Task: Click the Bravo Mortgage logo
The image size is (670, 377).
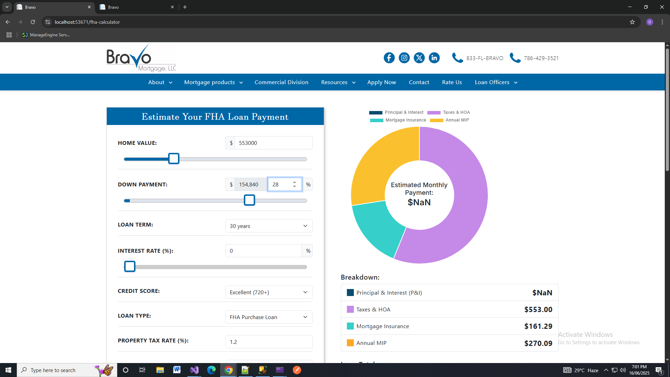Action: [x=141, y=58]
